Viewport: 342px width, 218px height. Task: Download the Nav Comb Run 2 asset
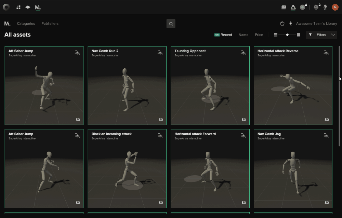pos(160,52)
